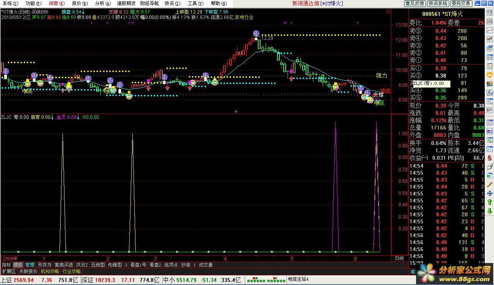The image size is (494, 285).
Task: Select the 逃顶点 tab
Action: tap(171, 265)
